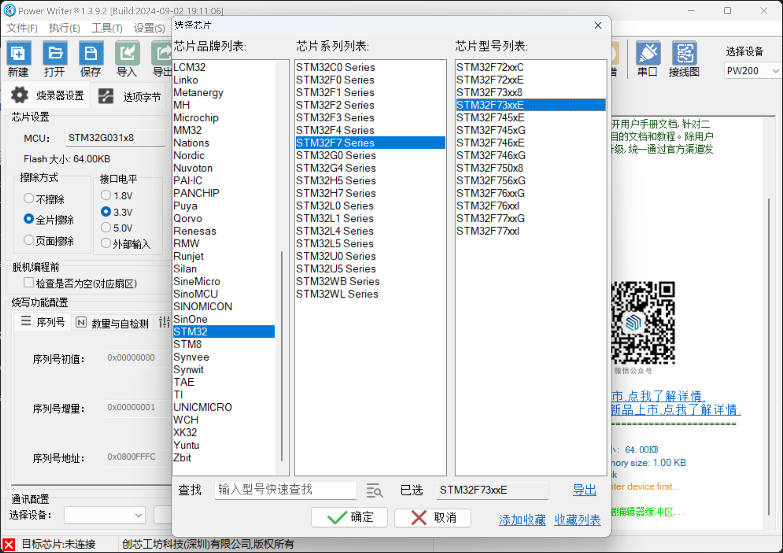This screenshot has height=553, width=783.
Task: Click the Export (导出) link
Action: point(584,490)
